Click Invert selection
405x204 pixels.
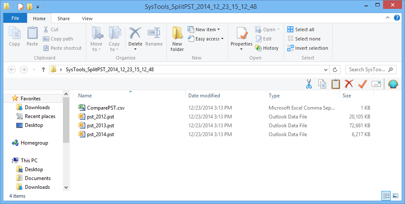307,48
